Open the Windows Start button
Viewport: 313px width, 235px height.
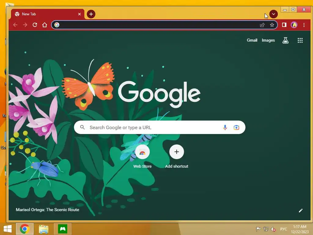click(x=7, y=229)
